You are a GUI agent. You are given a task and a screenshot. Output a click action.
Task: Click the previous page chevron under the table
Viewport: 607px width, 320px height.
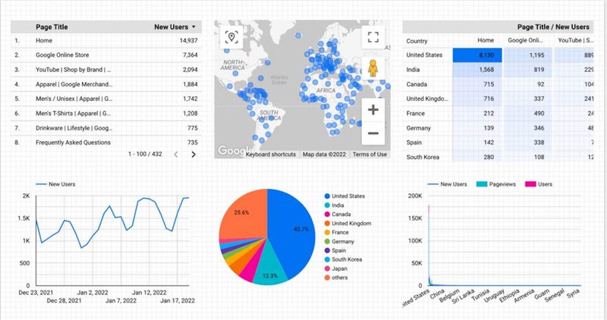tap(177, 153)
